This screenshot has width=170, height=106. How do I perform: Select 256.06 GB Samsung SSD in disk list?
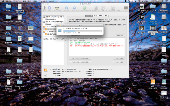[x=54, y=17]
